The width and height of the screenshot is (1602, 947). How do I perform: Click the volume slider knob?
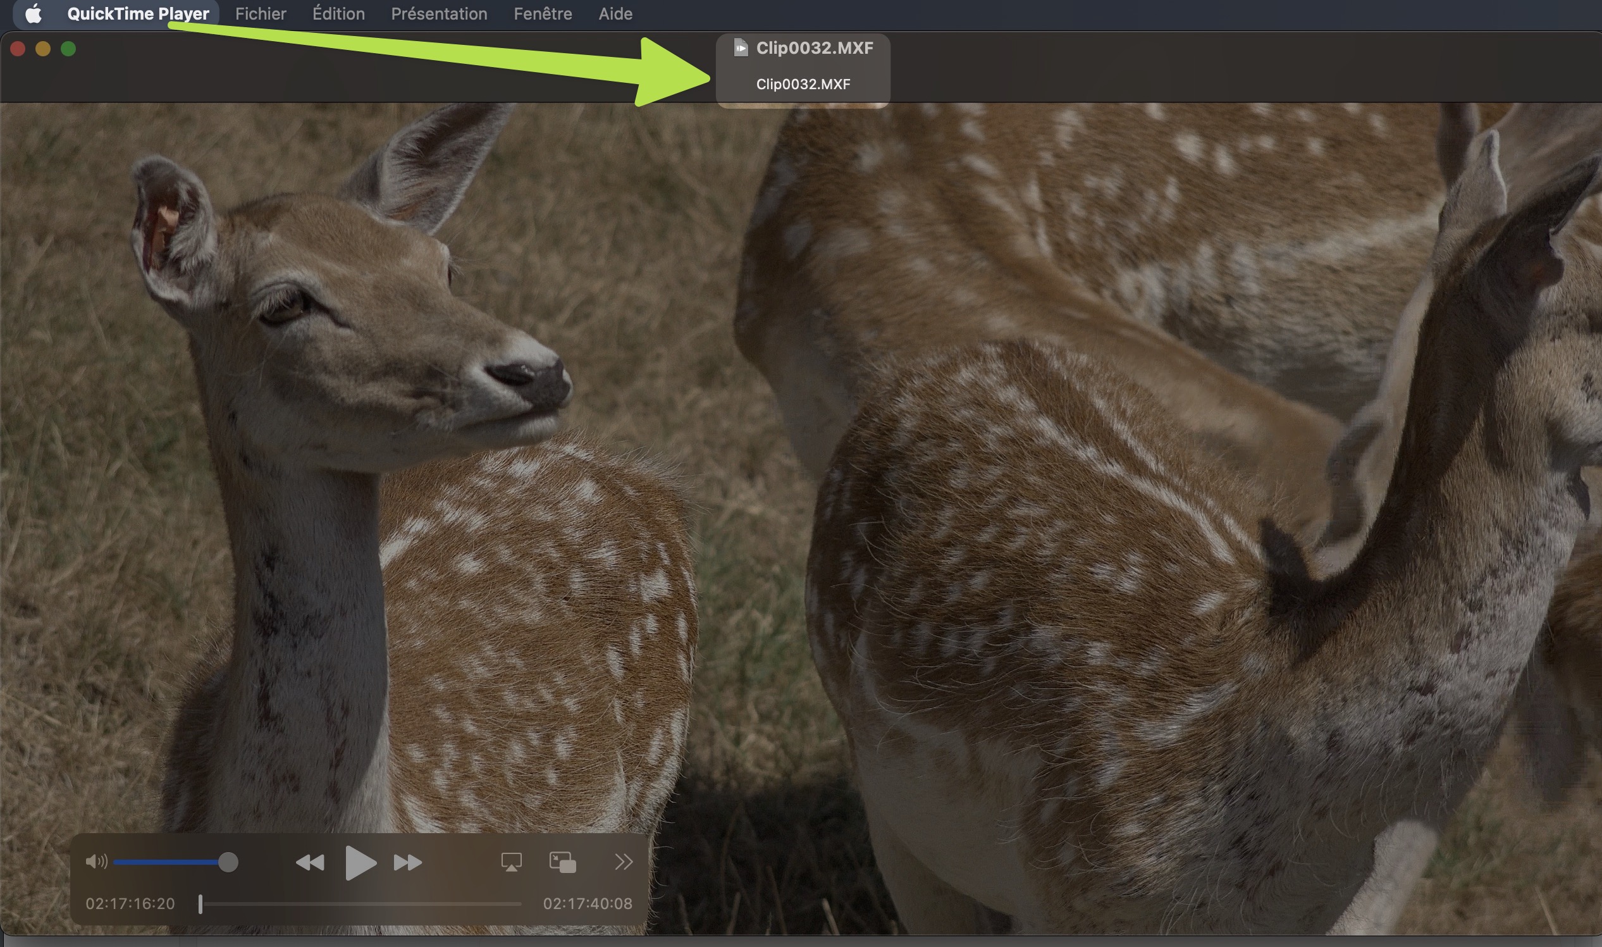coord(228,862)
